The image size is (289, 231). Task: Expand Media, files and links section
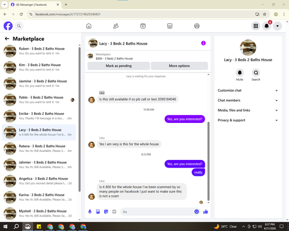tap(248, 110)
